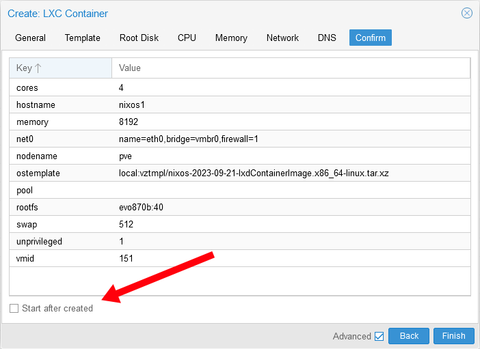Open the Template tab

83,38
